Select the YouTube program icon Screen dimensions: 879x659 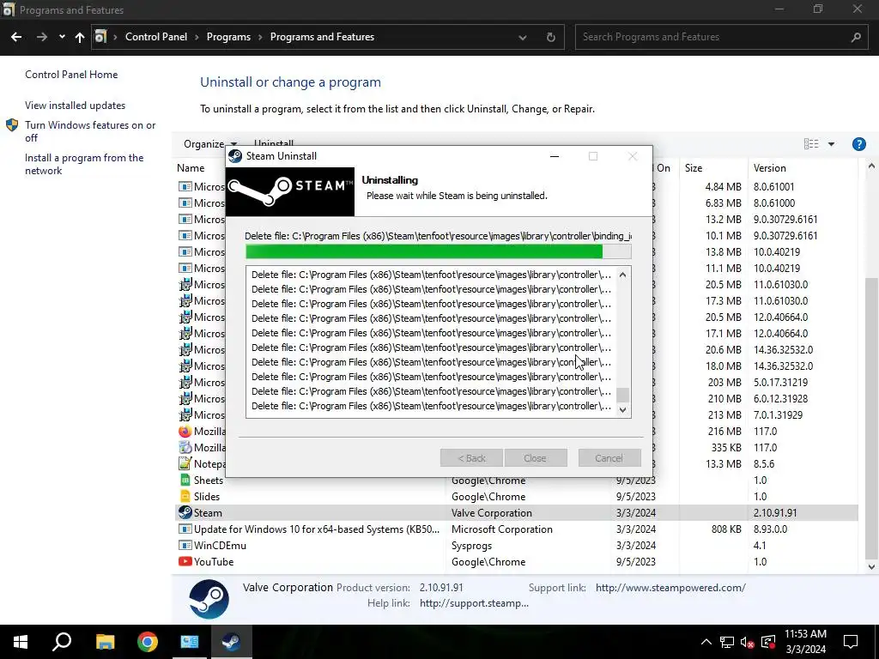pyautogui.click(x=185, y=561)
